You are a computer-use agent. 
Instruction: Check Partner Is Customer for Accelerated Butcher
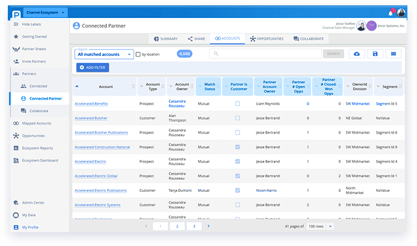[x=238, y=118]
